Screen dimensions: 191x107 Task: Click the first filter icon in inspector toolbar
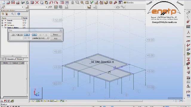coord(3,14)
